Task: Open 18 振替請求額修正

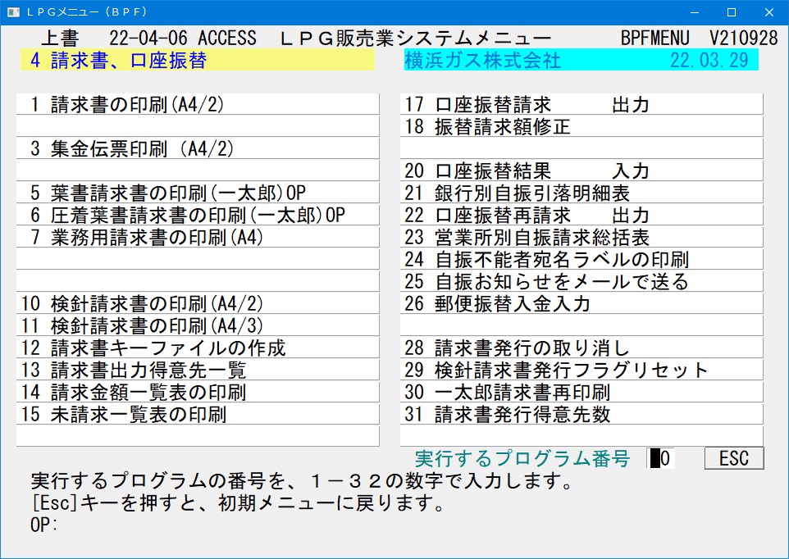Action: 581,127
